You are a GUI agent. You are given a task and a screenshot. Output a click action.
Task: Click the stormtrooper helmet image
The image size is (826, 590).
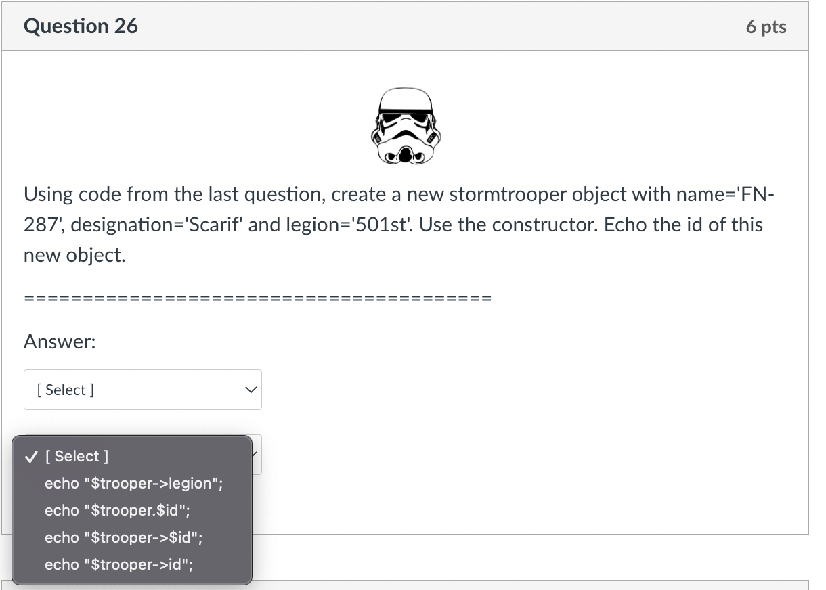click(x=406, y=127)
